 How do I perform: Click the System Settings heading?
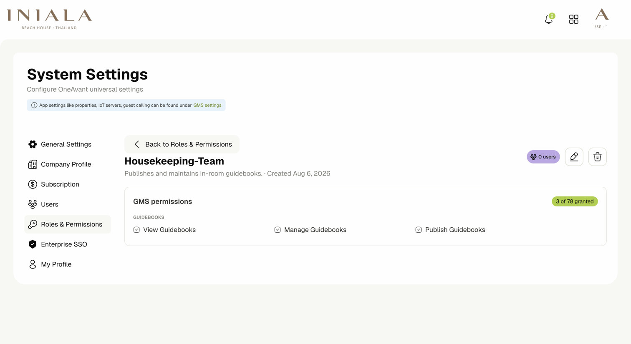(87, 74)
